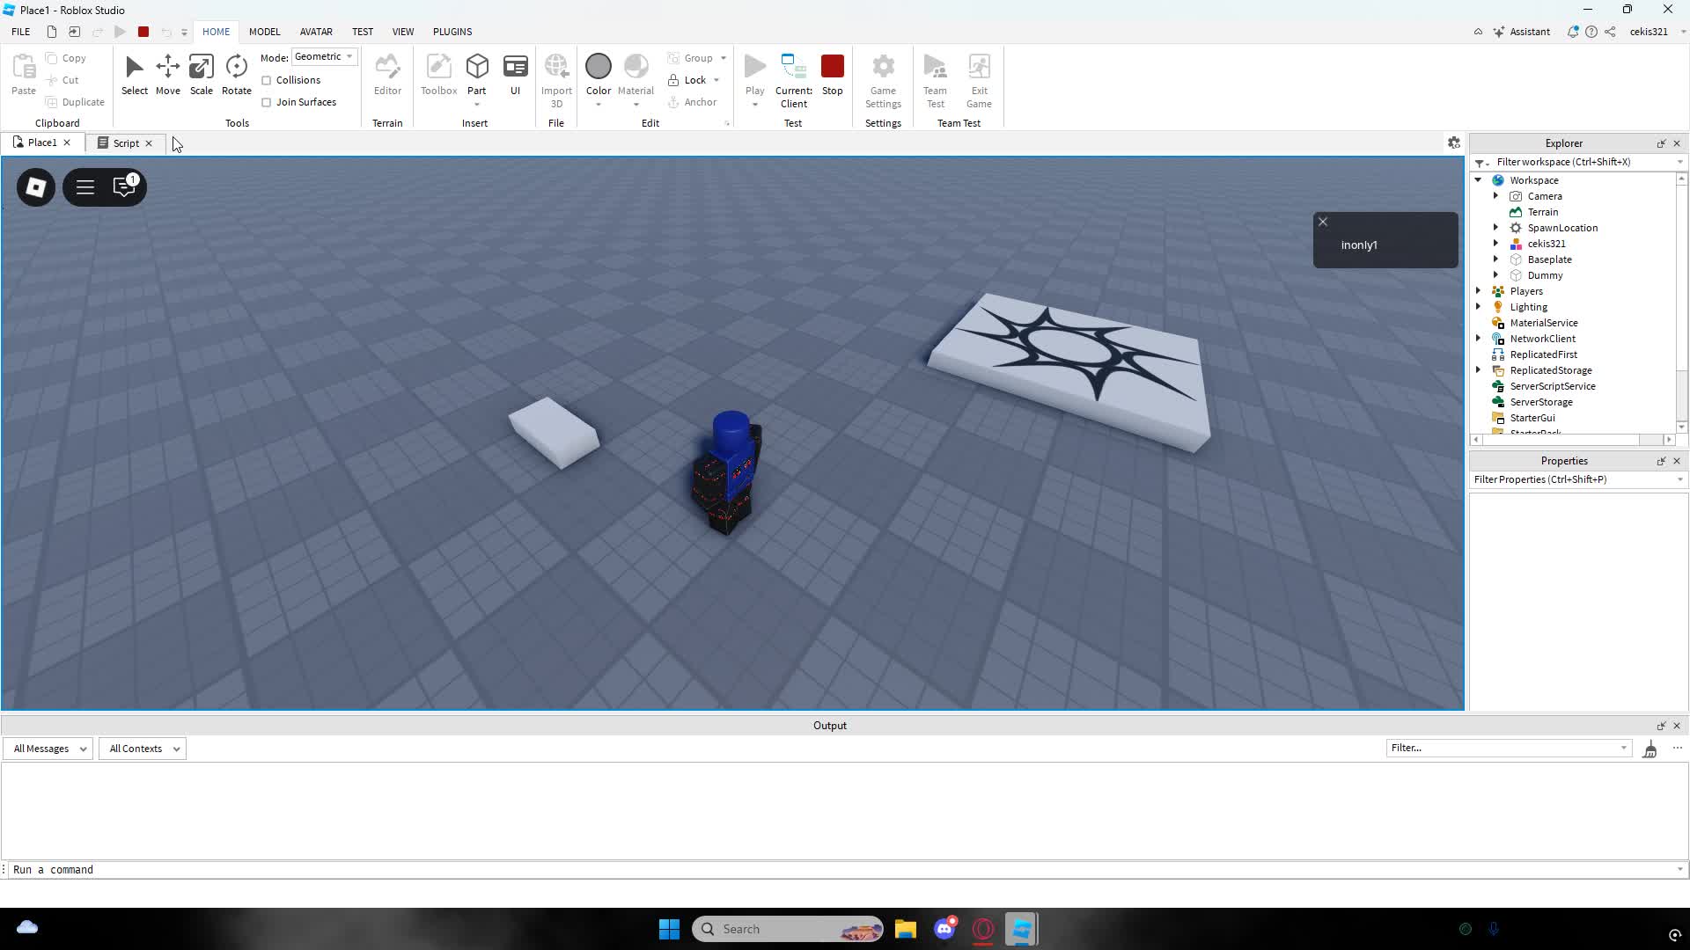Open the Terrain Editor
The height and width of the screenshot is (950, 1690).
pos(387,75)
